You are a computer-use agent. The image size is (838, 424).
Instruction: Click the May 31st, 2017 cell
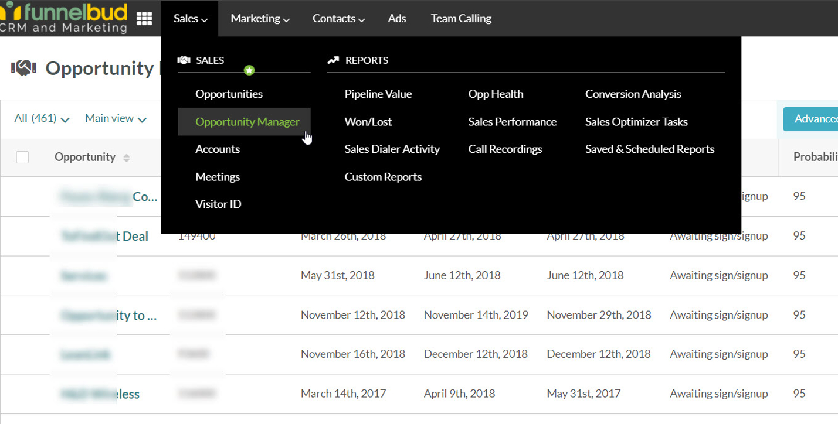coord(583,394)
